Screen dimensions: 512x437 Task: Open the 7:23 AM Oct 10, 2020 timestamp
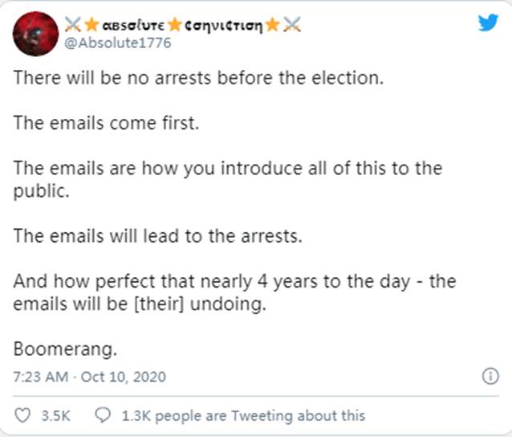click(x=90, y=376)
